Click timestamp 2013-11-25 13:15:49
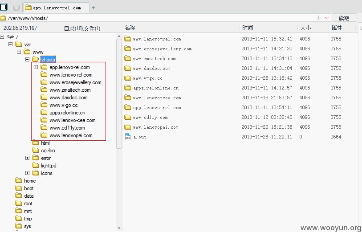Viewport: 362px width, 232px height. (267, 78)
